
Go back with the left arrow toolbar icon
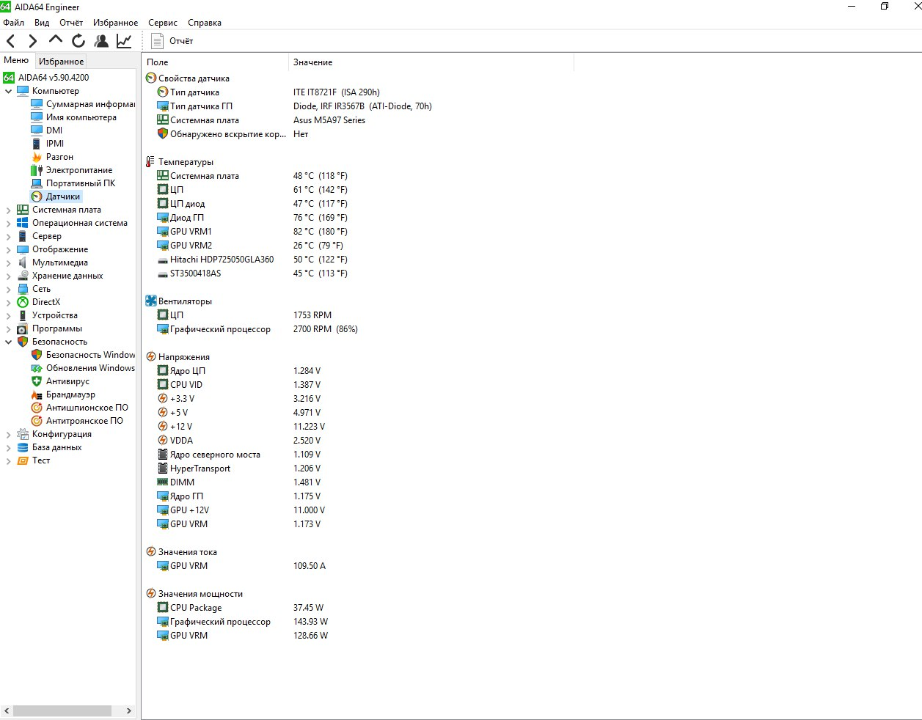click(x=10, y=41)
